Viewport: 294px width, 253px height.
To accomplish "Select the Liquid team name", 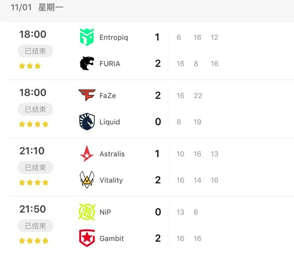I will [110, 122].
